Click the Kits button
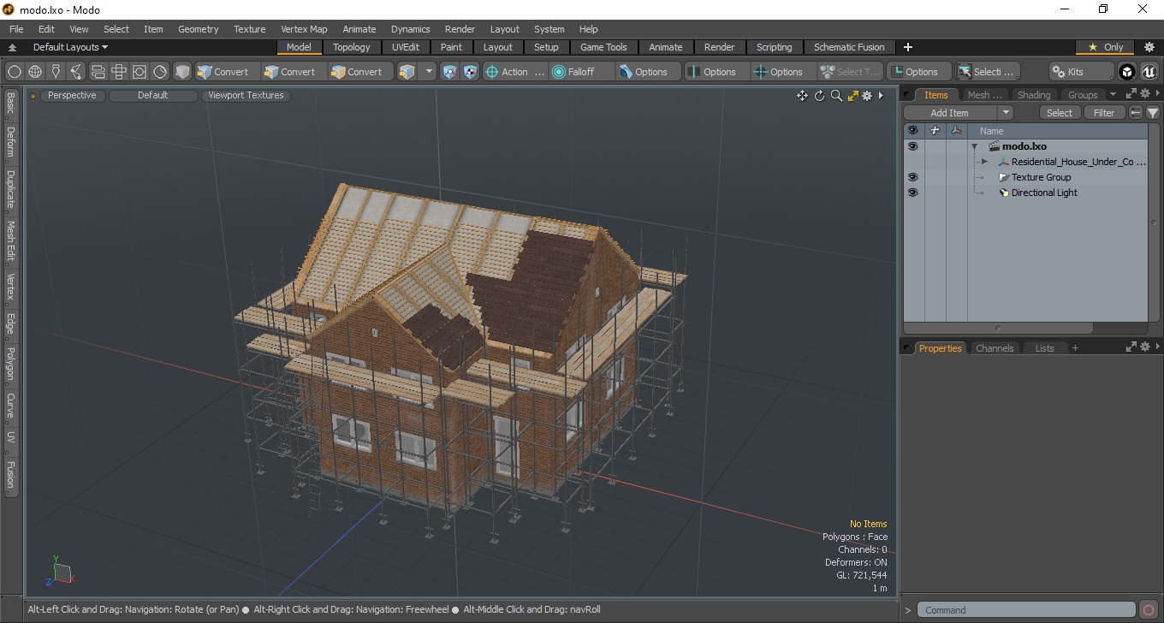The width and height of the screenshot is (1164, 623). (x=1081, y=72)
